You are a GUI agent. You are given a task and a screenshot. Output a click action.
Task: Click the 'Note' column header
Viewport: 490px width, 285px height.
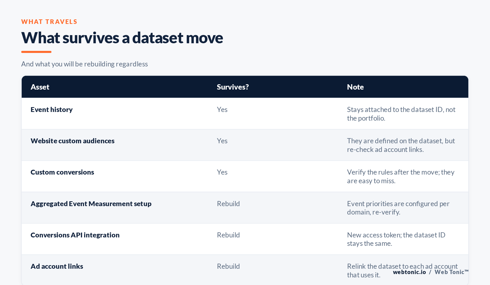point(355,87)
